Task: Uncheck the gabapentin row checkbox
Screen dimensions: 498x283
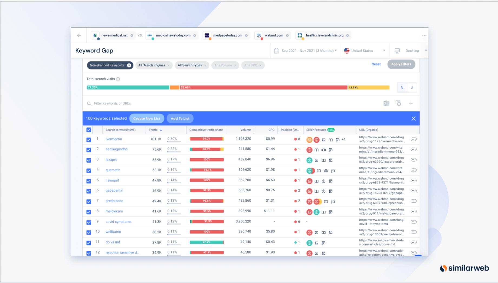Action: pyautogui.click(x=89, y=191)
